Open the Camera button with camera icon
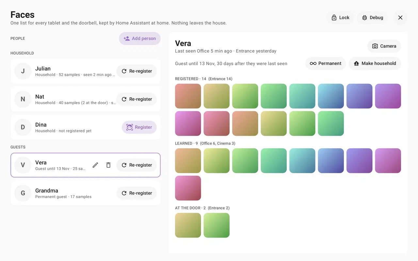This screenshot has height=261, width=418. (x=384, y=46)
